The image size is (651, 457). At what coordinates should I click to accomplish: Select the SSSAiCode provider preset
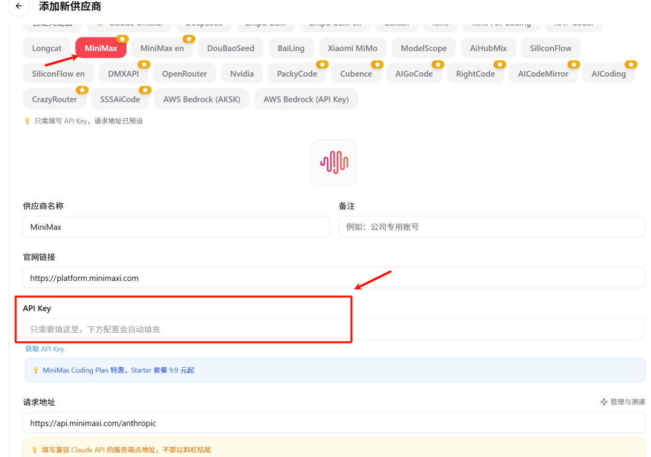point(120,99)
